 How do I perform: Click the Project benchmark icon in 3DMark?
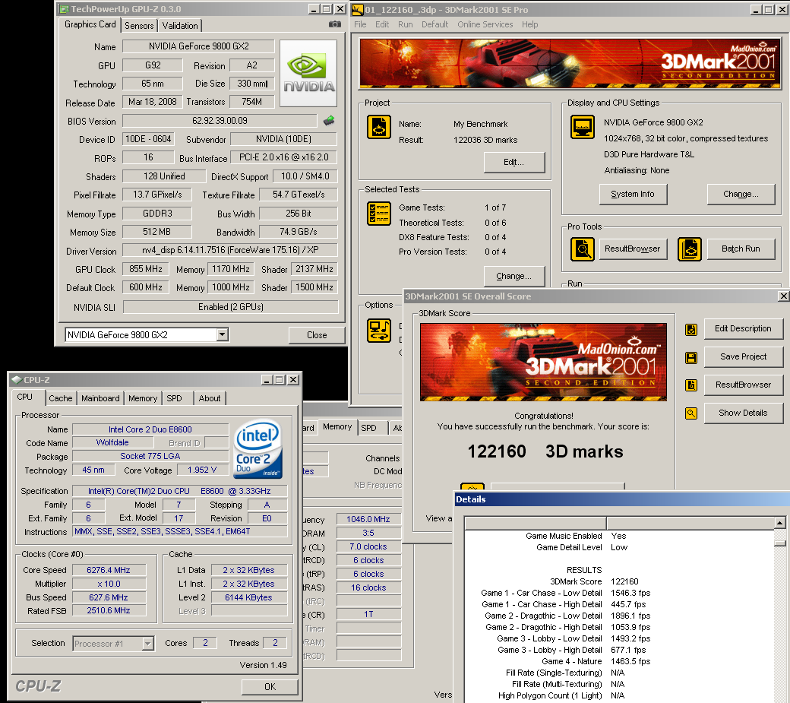point(379,127)
